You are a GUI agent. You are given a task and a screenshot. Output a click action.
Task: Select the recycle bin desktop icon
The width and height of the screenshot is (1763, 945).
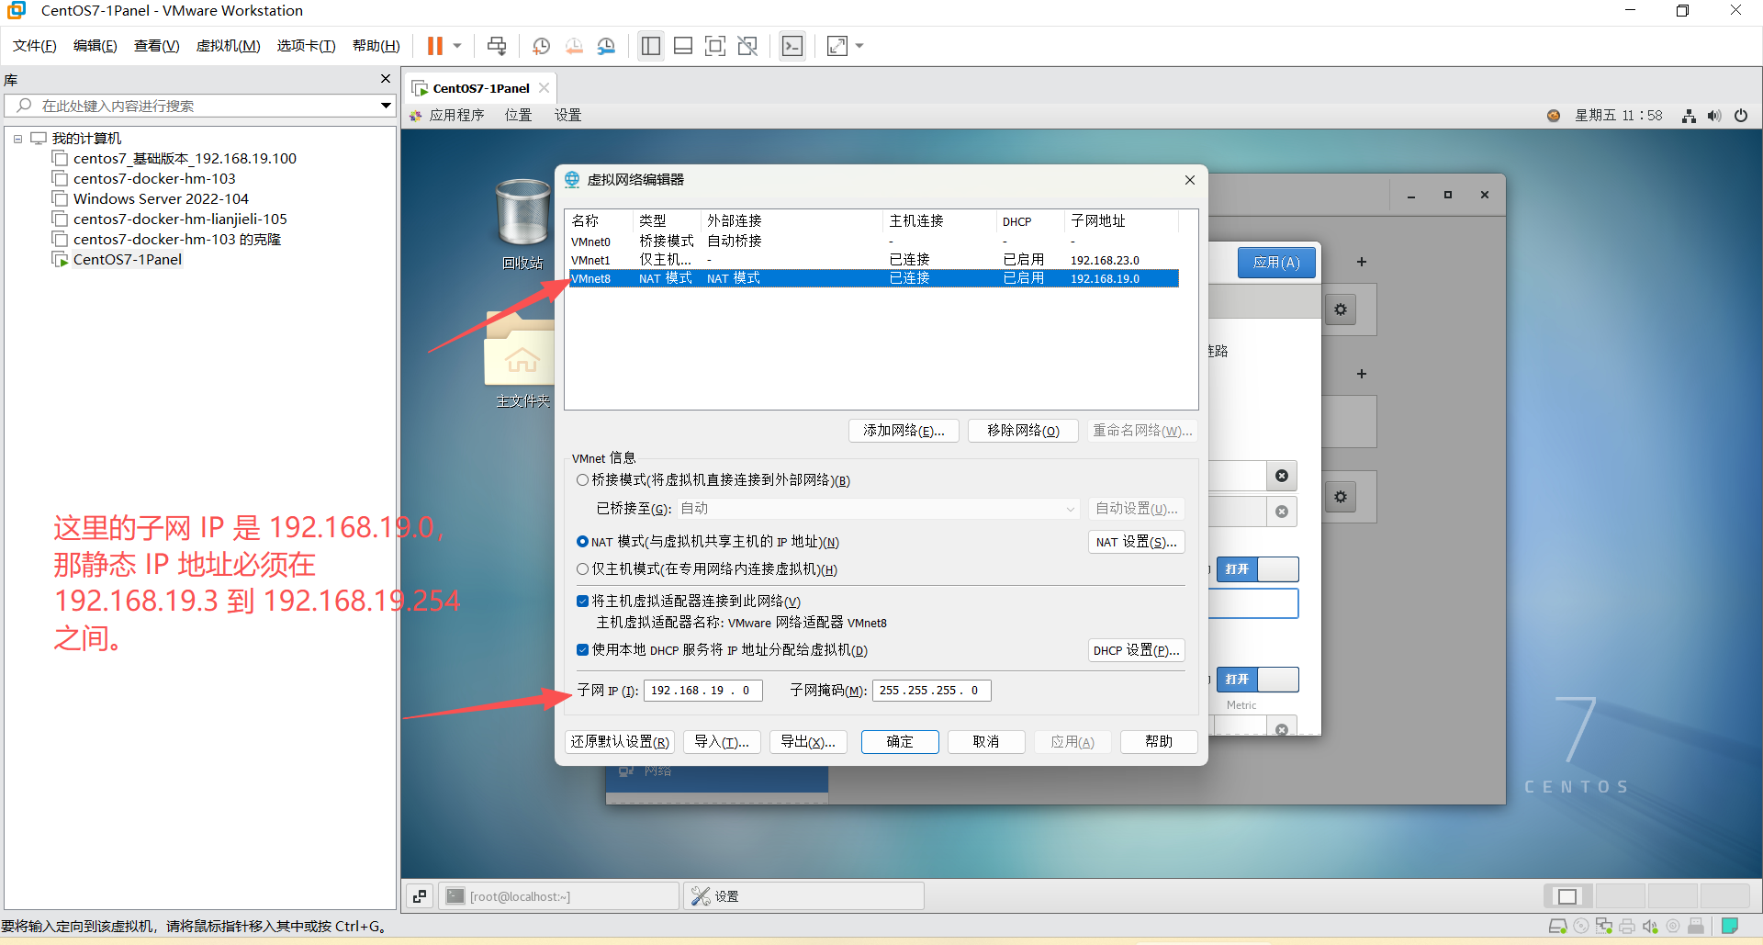click(x=522, y=223)
